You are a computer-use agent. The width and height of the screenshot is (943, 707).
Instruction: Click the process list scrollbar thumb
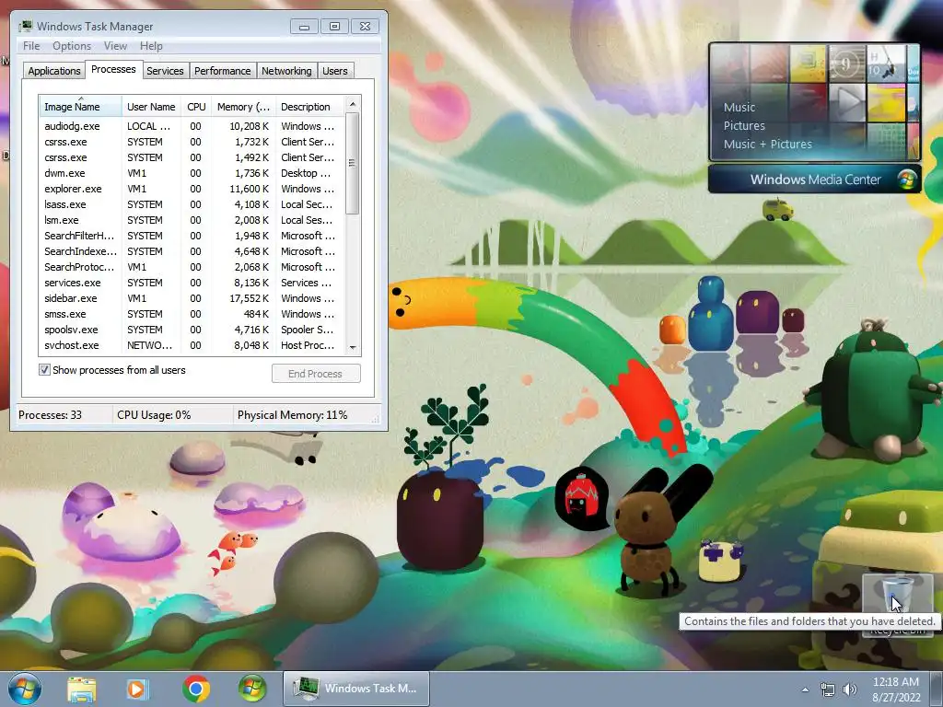coord(353,163)
